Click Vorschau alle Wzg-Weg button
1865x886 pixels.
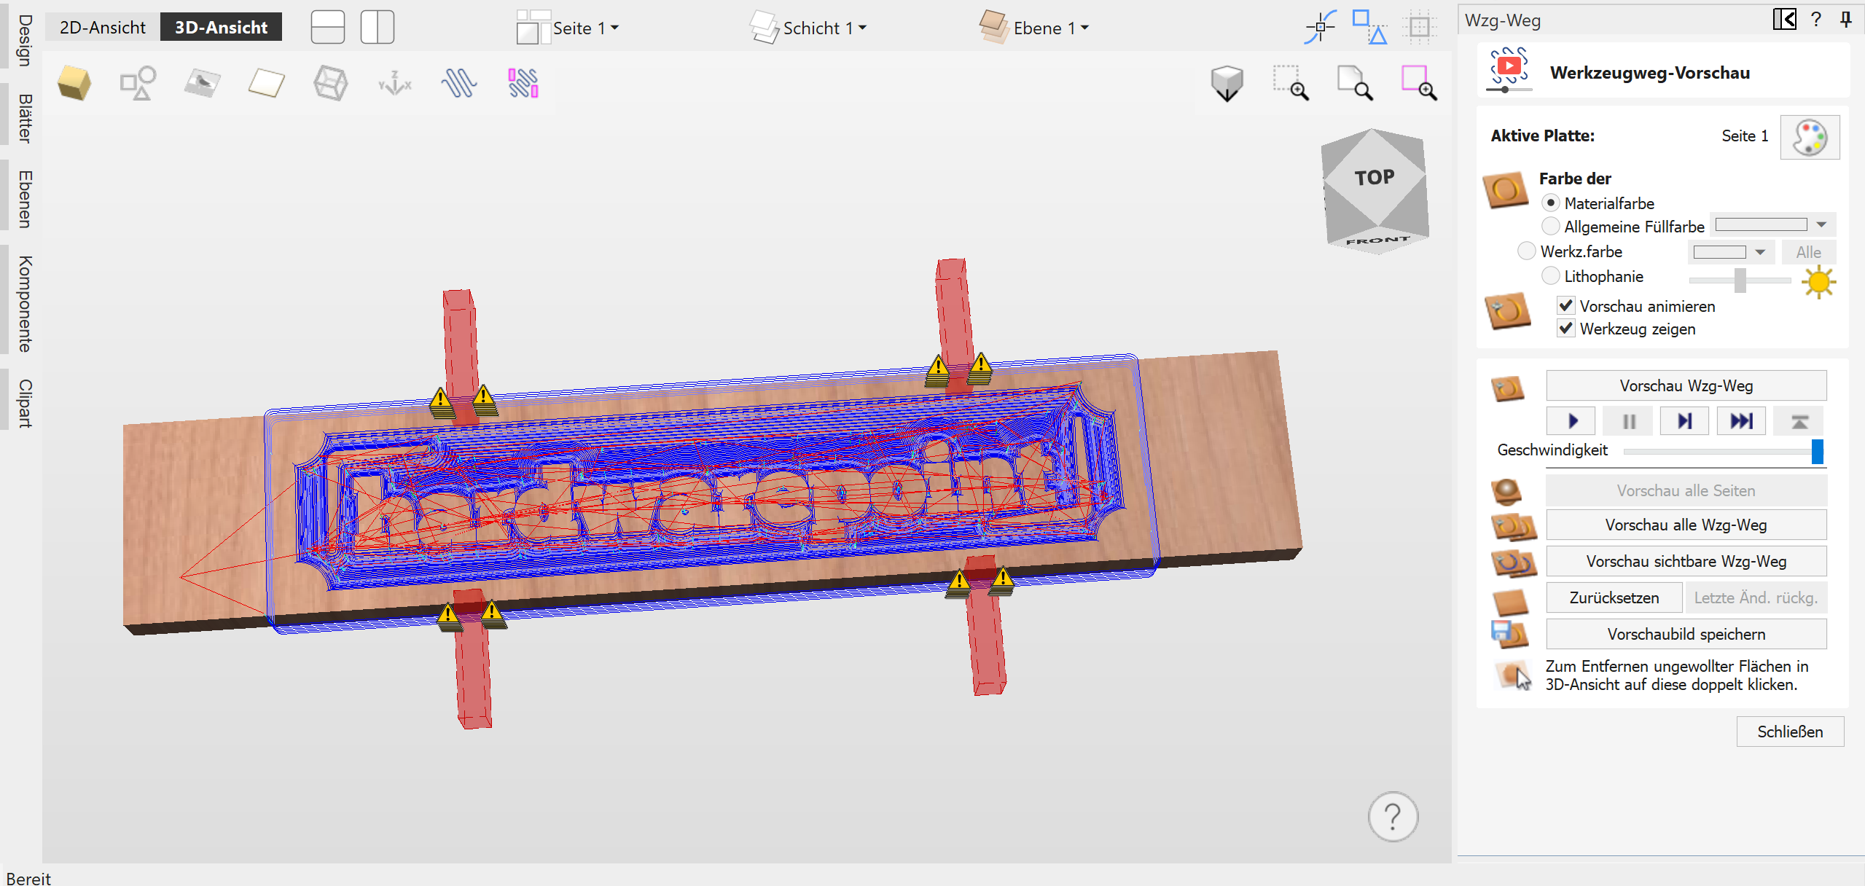click(1686, 525)
